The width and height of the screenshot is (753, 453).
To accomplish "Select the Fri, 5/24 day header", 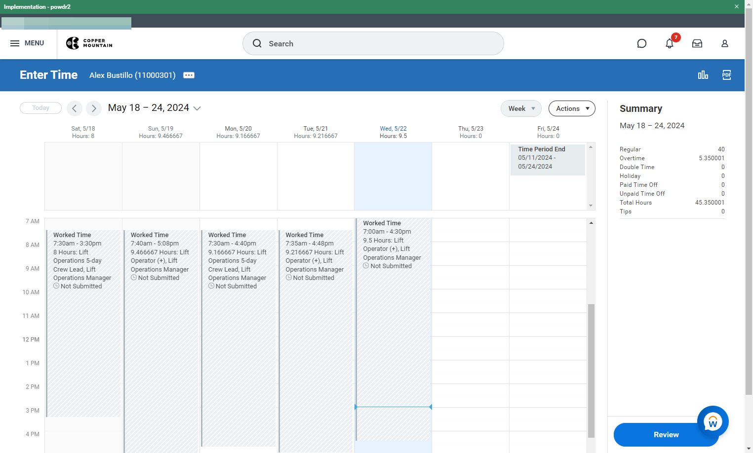I will point(548,132).
